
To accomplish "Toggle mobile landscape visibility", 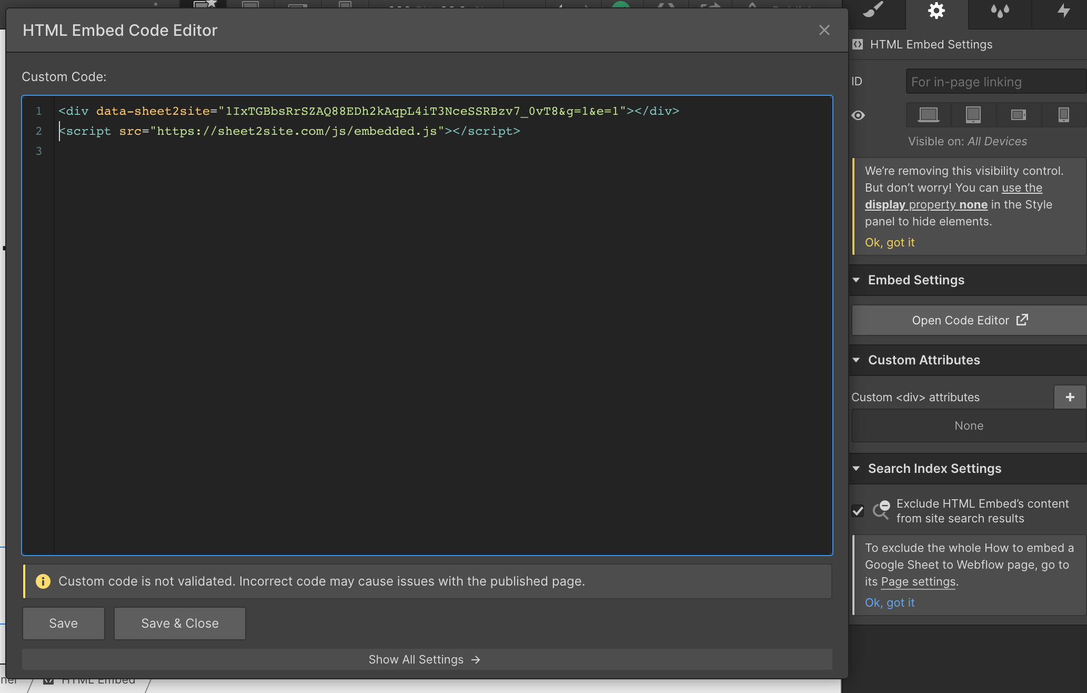I will [x=1018, y=115].
